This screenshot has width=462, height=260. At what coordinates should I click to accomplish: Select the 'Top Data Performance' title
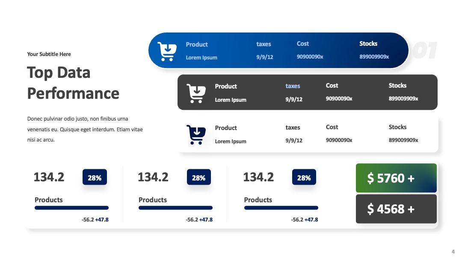73,83
